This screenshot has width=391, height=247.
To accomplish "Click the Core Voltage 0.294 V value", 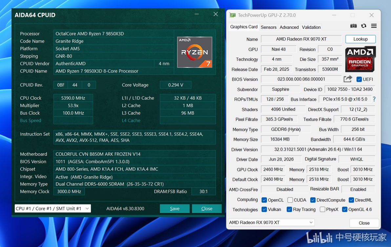I will 175,85.
